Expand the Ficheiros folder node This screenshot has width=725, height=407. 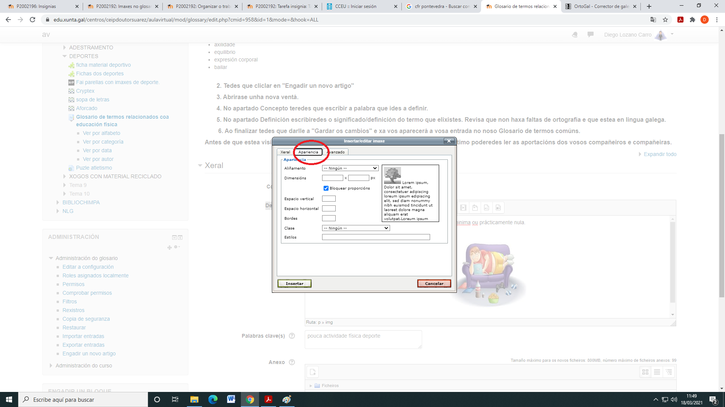tap(311, 386)
